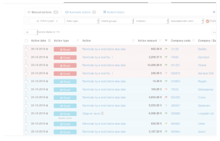Click the blue star icon at top right

pos(214,12)
